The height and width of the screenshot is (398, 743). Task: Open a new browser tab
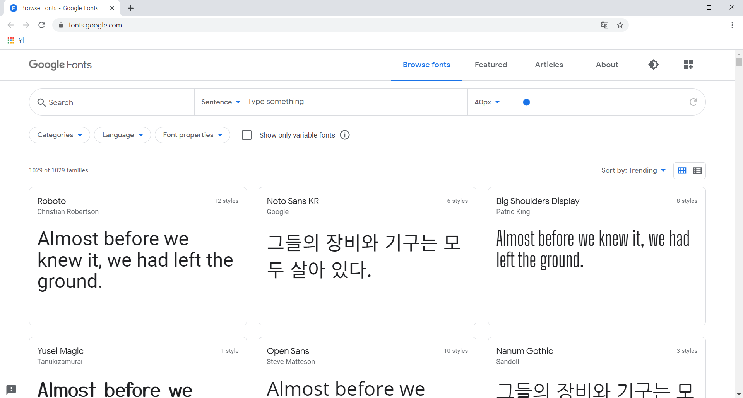pos(131,8)
